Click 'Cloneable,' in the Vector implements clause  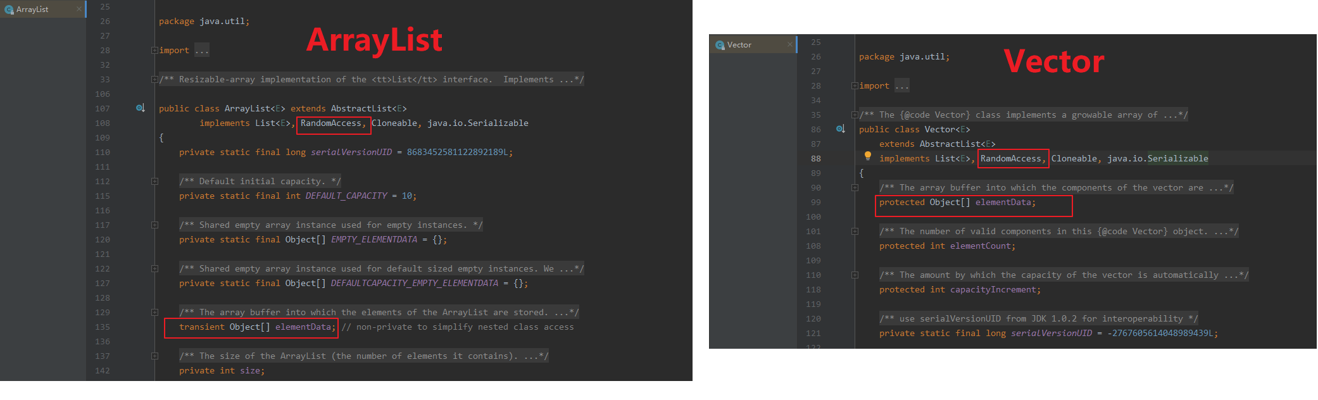click(x=1077, y=158)
